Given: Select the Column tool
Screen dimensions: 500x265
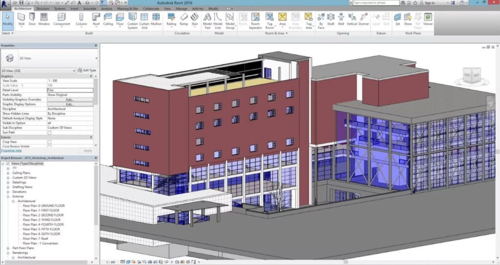Looking at the screenshot, I should [x=82, y=20].
